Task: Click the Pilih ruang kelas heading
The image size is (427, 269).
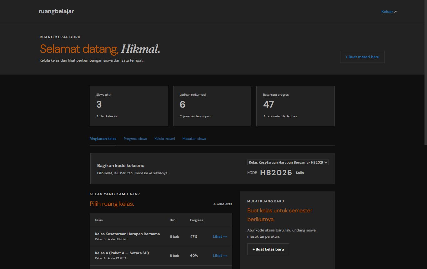Action: pos(112,204)
